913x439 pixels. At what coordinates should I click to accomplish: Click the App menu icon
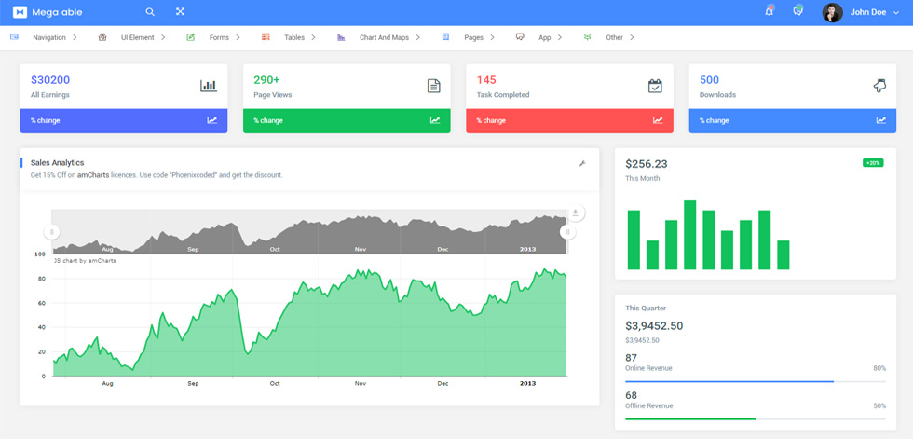click(520, 37)
